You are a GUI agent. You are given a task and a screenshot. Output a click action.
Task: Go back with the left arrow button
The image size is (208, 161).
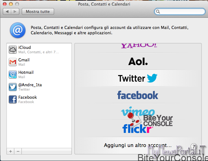(x=7, y=12)
